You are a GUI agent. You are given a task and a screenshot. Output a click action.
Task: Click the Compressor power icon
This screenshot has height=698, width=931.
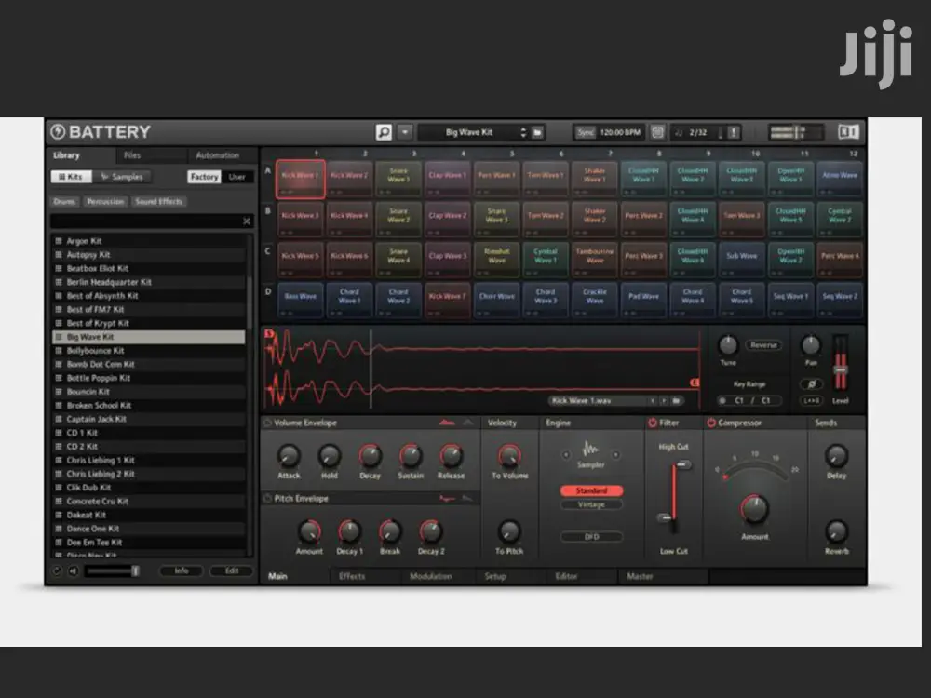(x=710, y=423)
